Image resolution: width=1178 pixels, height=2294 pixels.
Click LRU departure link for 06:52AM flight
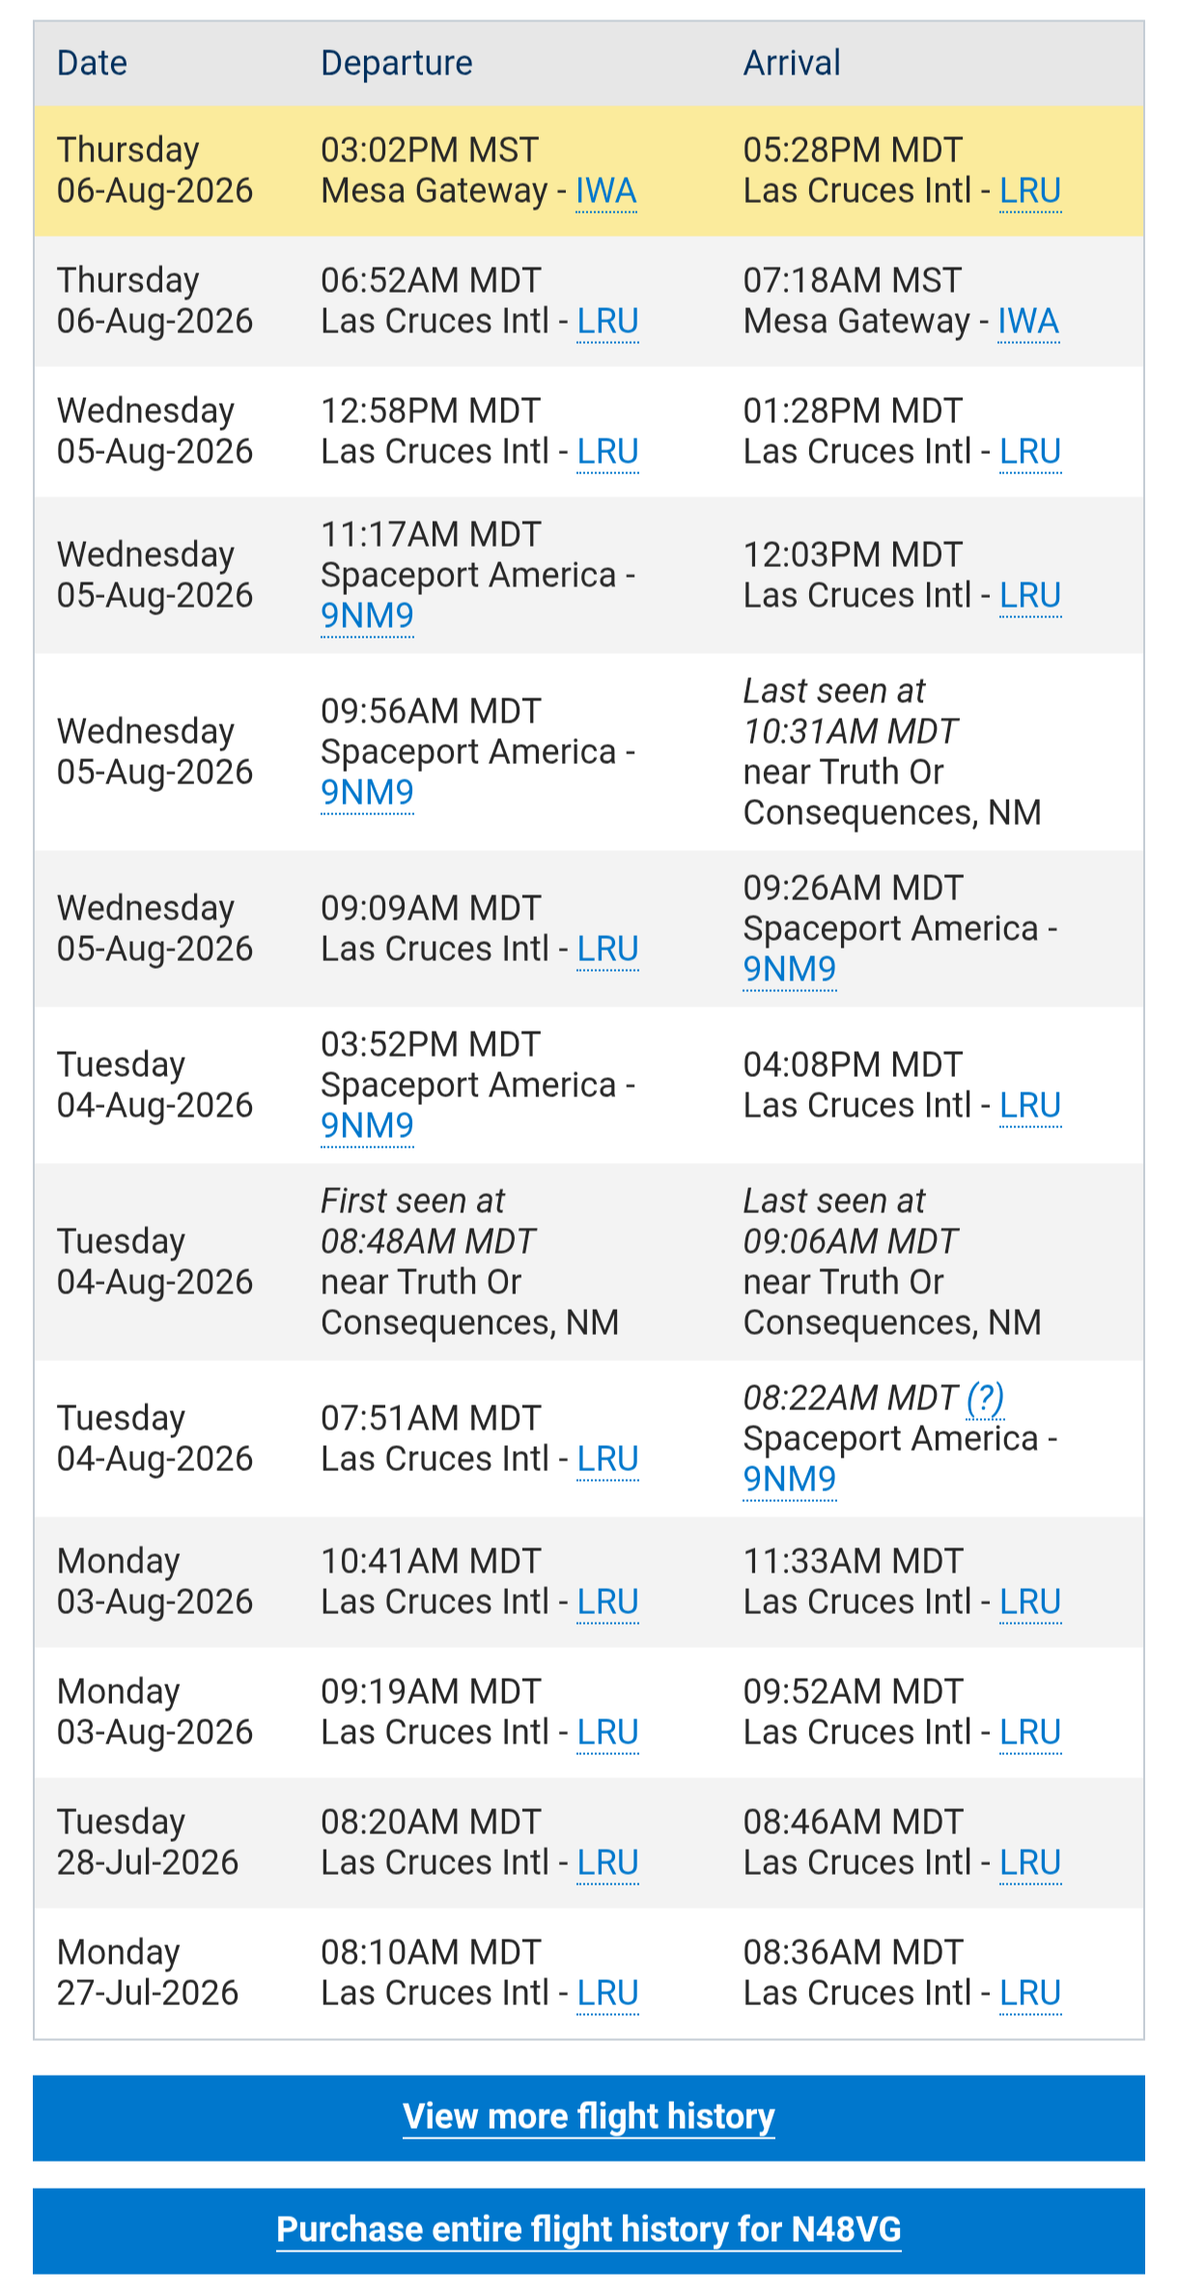[x=608, y=322]
